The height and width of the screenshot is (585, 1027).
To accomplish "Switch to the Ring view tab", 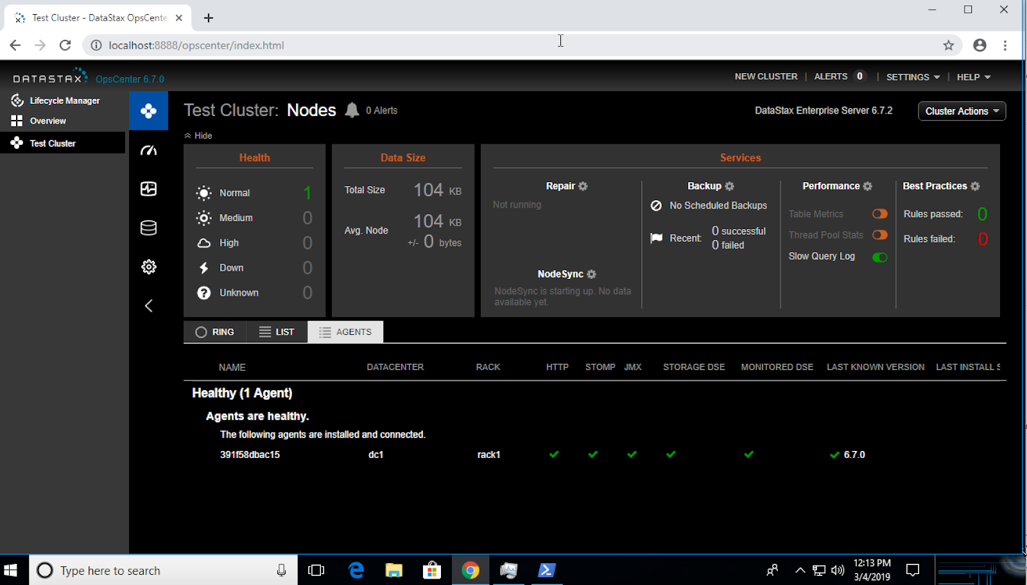I will tap(215, 332).
